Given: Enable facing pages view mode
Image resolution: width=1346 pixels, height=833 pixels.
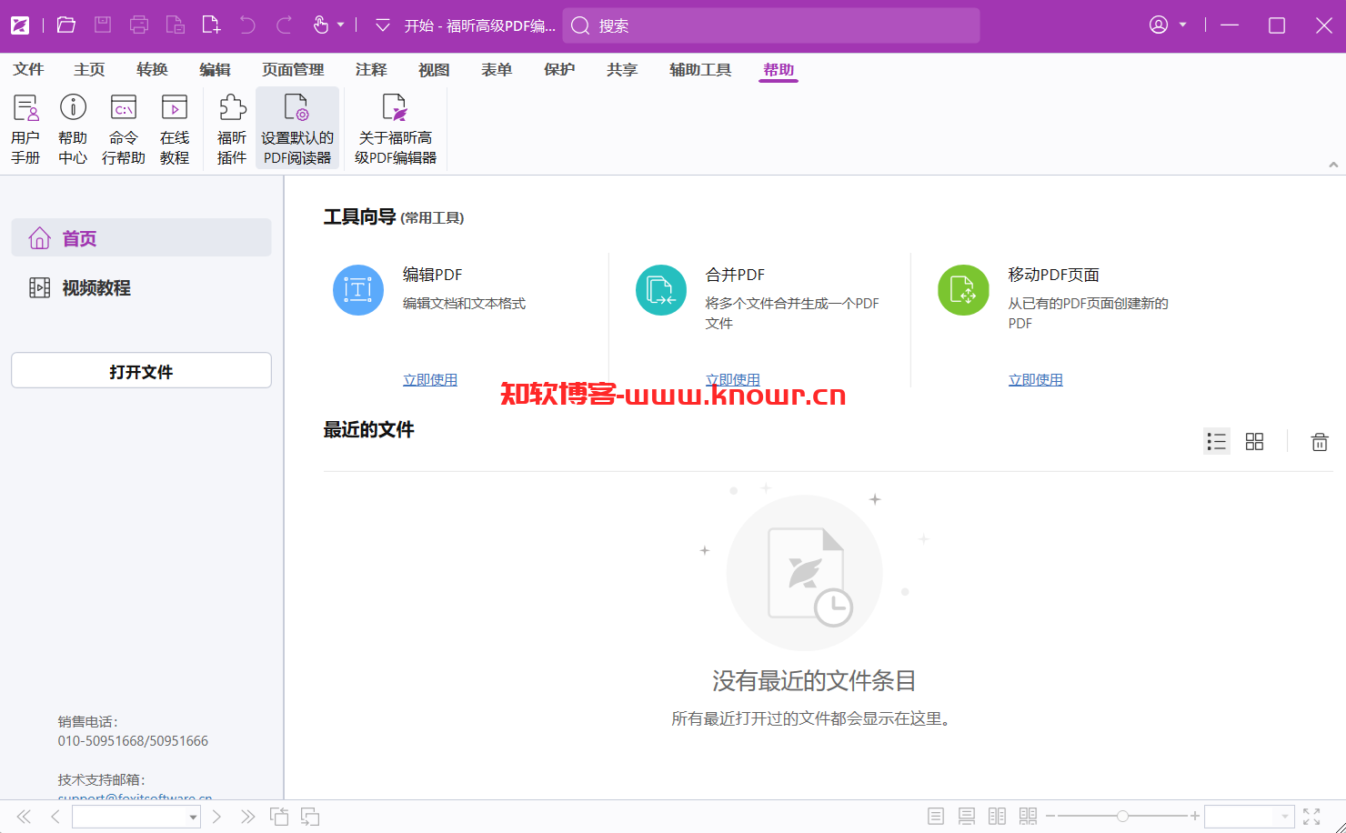Looking at the screenshot, I should tap(997, 817).
